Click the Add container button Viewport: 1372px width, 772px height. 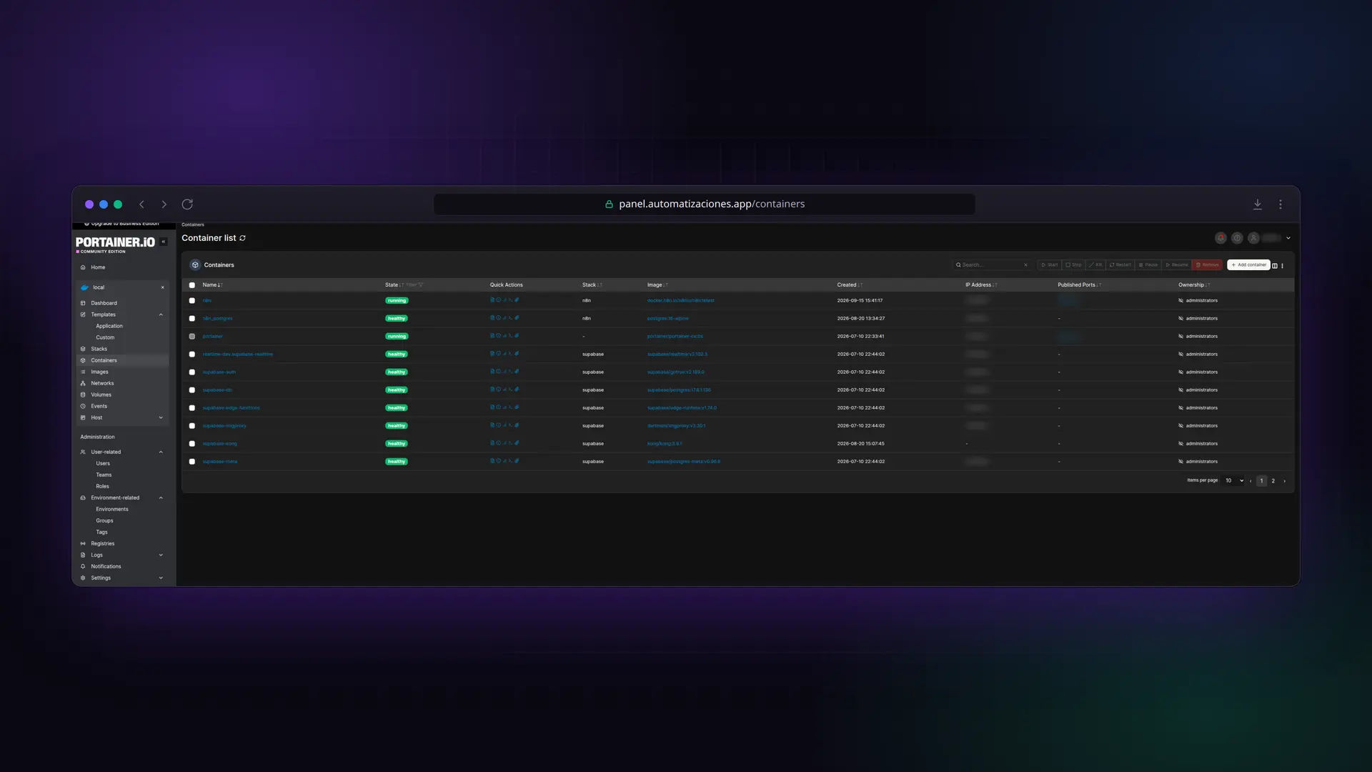tap(1248, 265)
